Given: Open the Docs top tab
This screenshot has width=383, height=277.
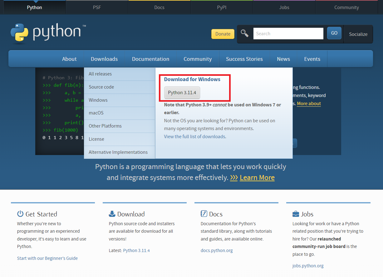Looking at the screenshot, I should click(x=159, y=7).
